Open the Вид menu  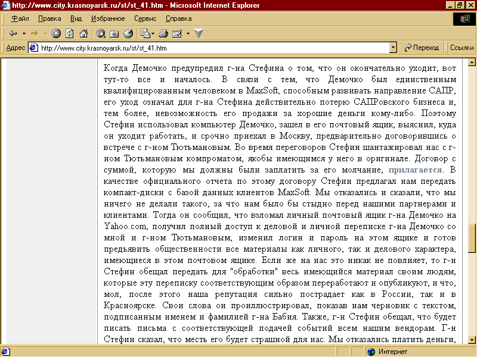click(76, 18)
